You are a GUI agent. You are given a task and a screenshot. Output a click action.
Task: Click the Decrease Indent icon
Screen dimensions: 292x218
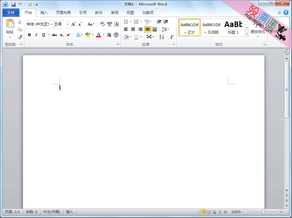click(x=159, y=22)
